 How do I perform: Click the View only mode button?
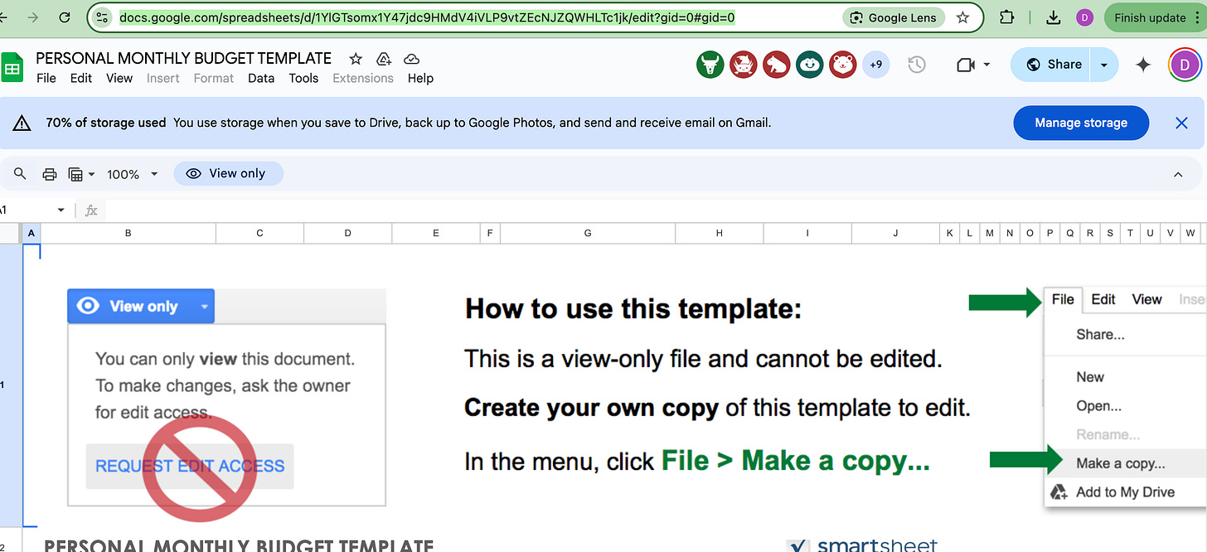[228, 174]
